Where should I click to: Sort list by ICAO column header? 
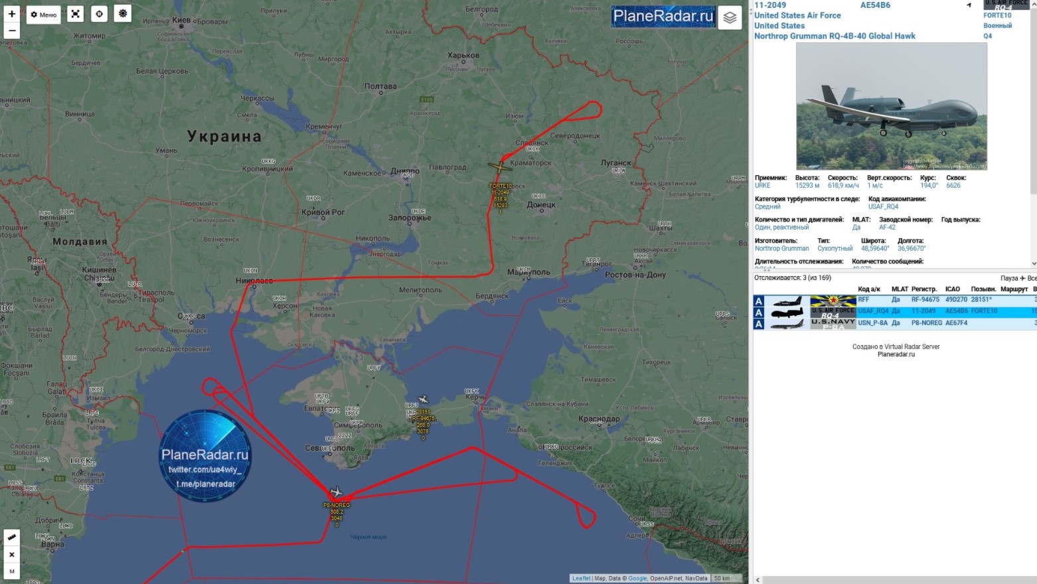pyautogui.click(x=953, y=289)
